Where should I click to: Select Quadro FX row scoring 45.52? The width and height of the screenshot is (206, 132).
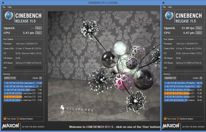[x=183, y=86]
